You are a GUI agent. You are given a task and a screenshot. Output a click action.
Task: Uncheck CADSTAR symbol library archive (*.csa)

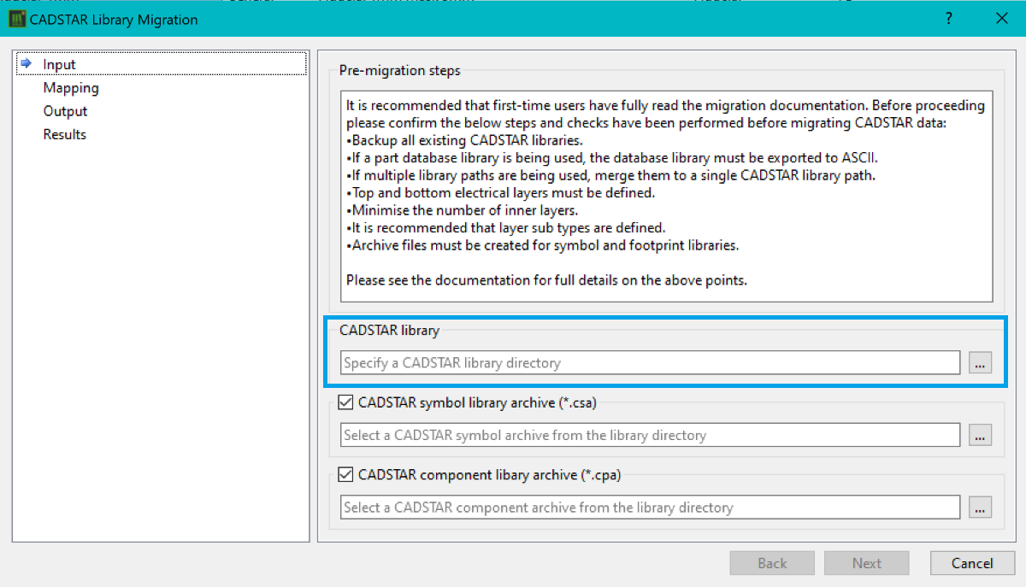tap(346, 402)
